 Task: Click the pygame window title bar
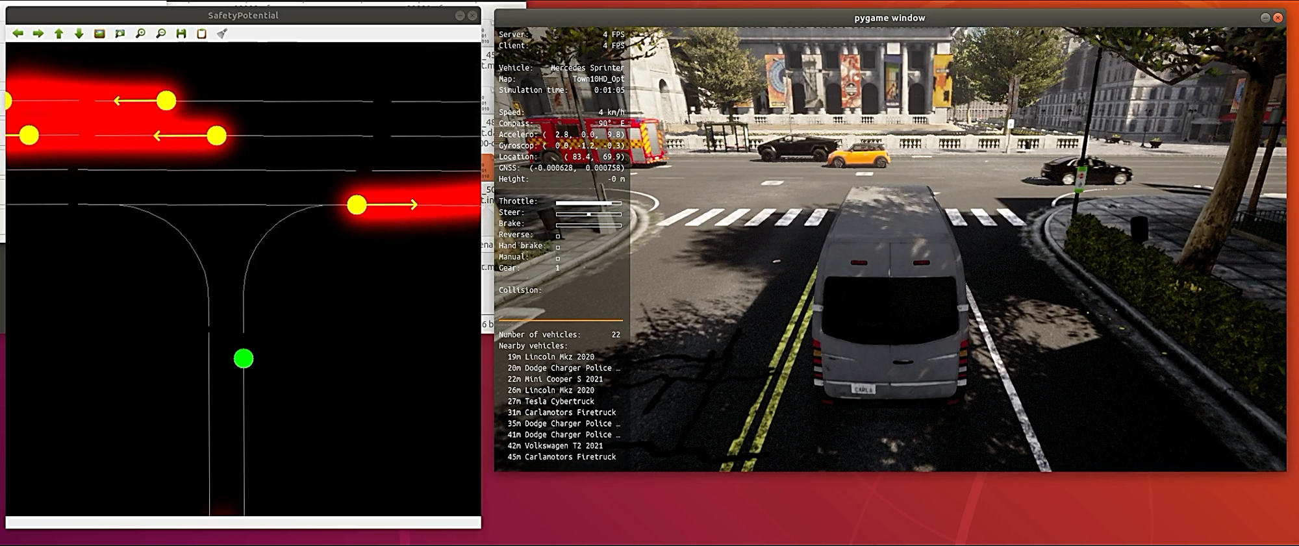tap(889, 18)
